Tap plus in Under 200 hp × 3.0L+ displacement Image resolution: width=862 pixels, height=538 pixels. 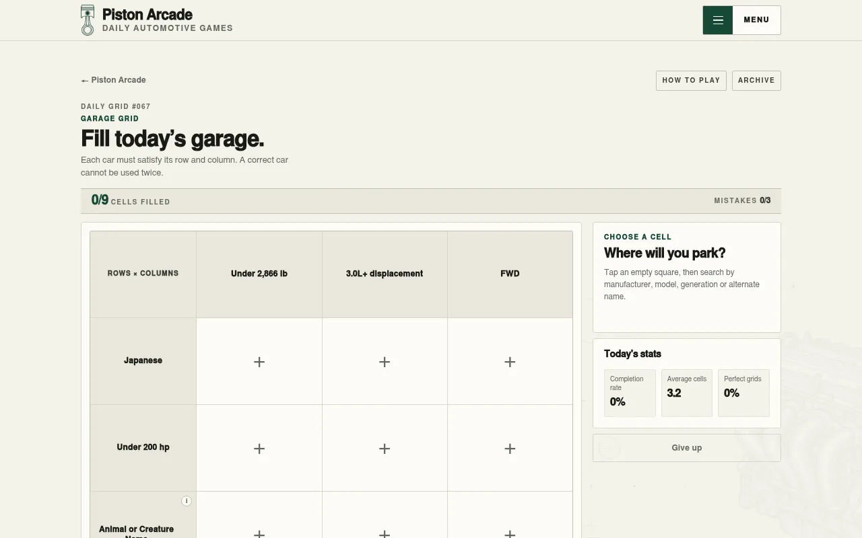(385, 448)
